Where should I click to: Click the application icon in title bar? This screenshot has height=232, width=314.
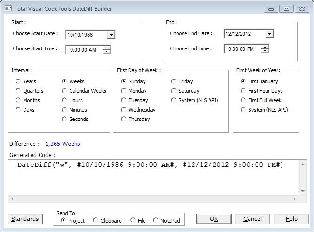tap(8, 8)
